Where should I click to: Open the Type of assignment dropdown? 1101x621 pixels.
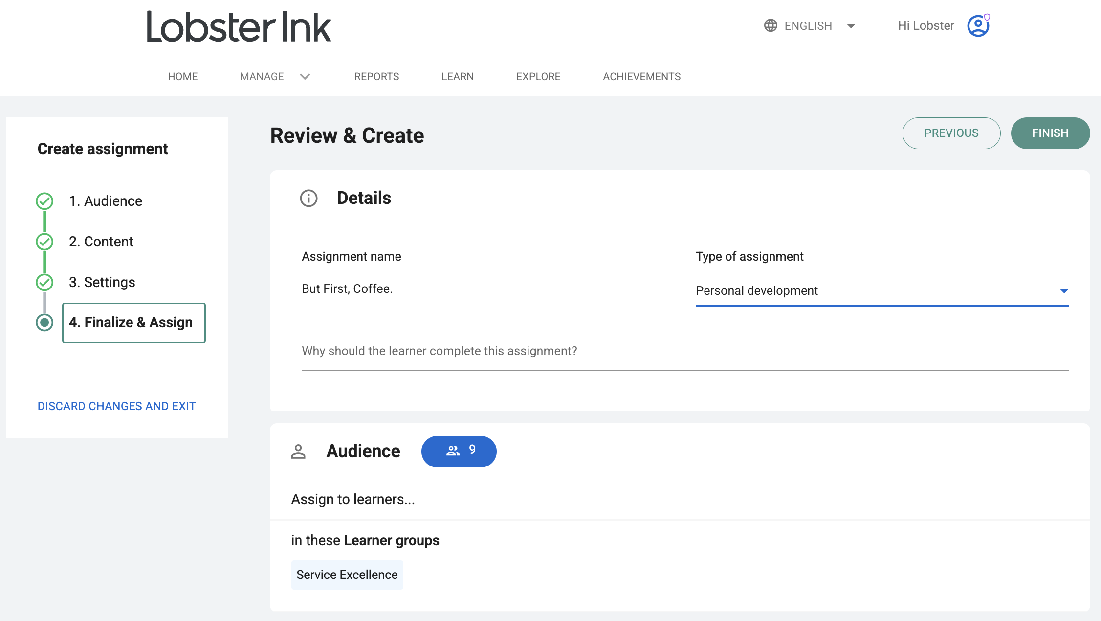tap(882, 291)
